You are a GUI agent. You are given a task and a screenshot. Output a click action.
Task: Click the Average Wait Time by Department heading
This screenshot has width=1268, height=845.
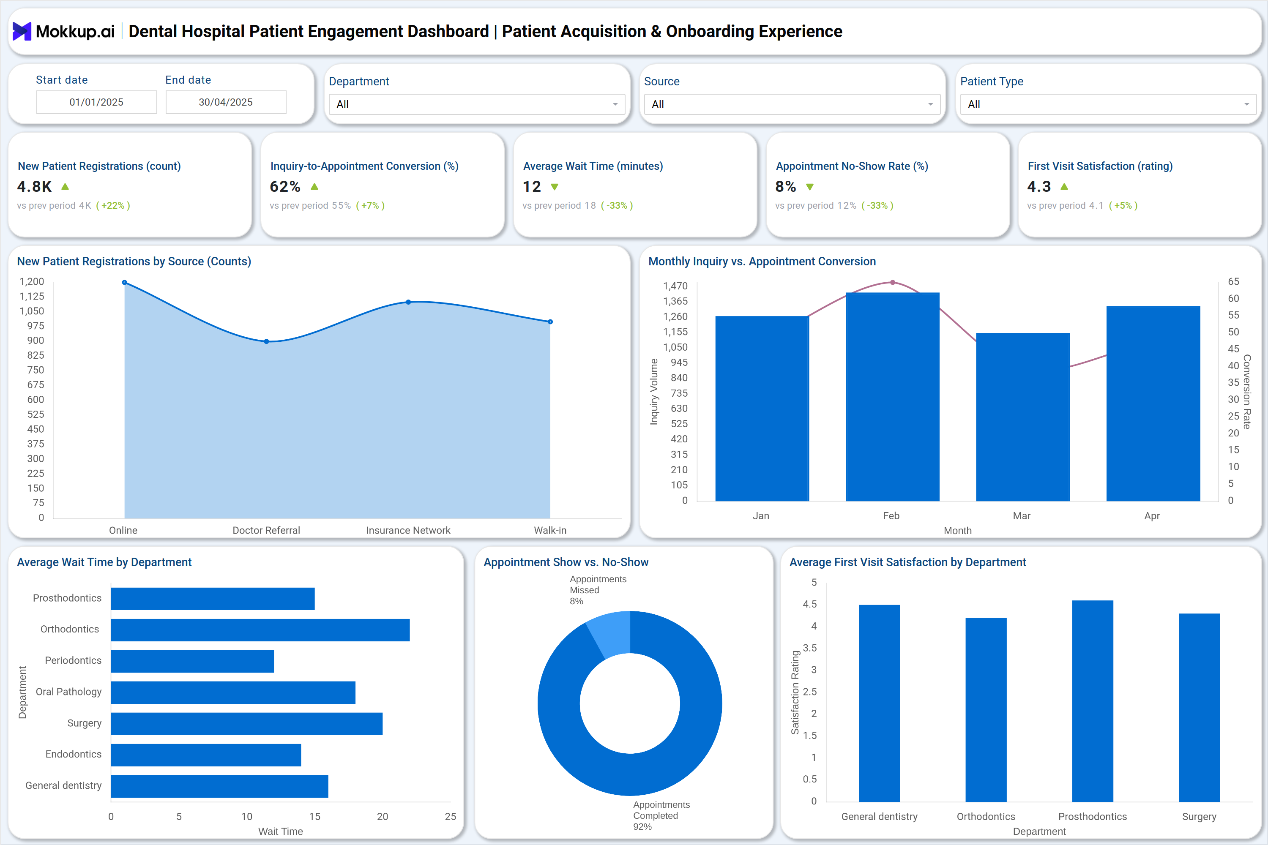pyautogui.click(x=104, y=562)
